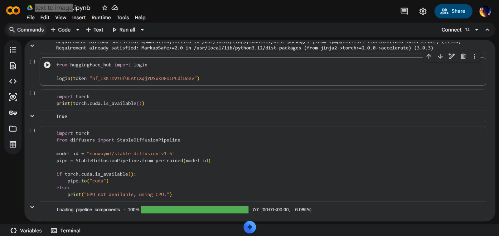Open the Runtime menu

[101, 17]
